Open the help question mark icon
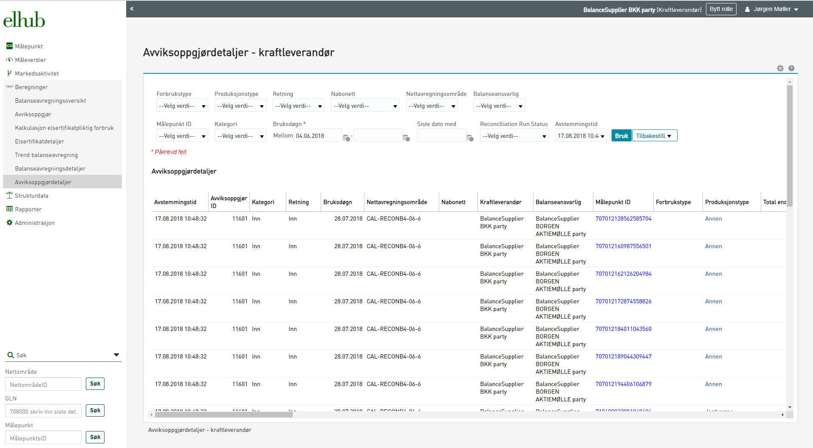This screenshot has width=813, height=448. click(x=791, y=68)
